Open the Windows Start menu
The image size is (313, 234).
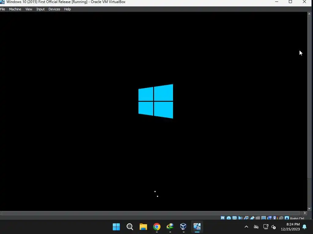(x=116, y=227)
